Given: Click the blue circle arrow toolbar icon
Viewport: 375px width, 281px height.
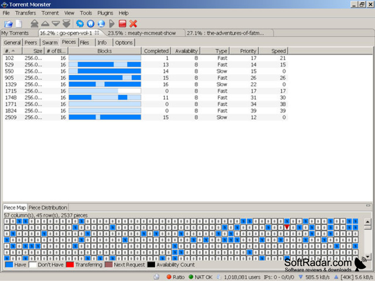Looking at the screenshot, I should (x=91, y=23).
